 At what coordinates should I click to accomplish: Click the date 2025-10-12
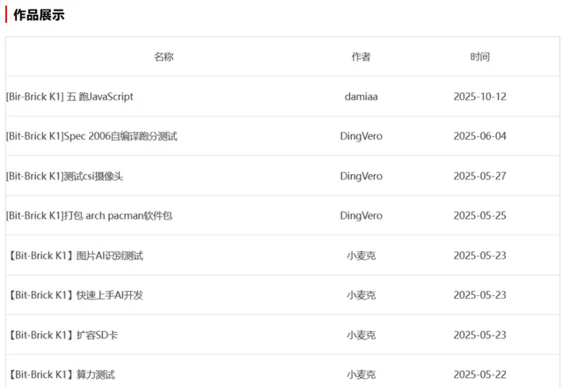[x=479, y=97]
